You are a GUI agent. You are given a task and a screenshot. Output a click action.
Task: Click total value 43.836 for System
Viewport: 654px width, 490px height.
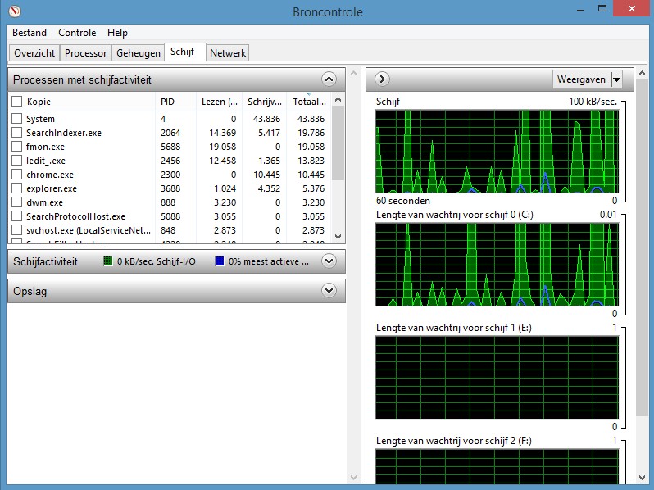point(311,119)
